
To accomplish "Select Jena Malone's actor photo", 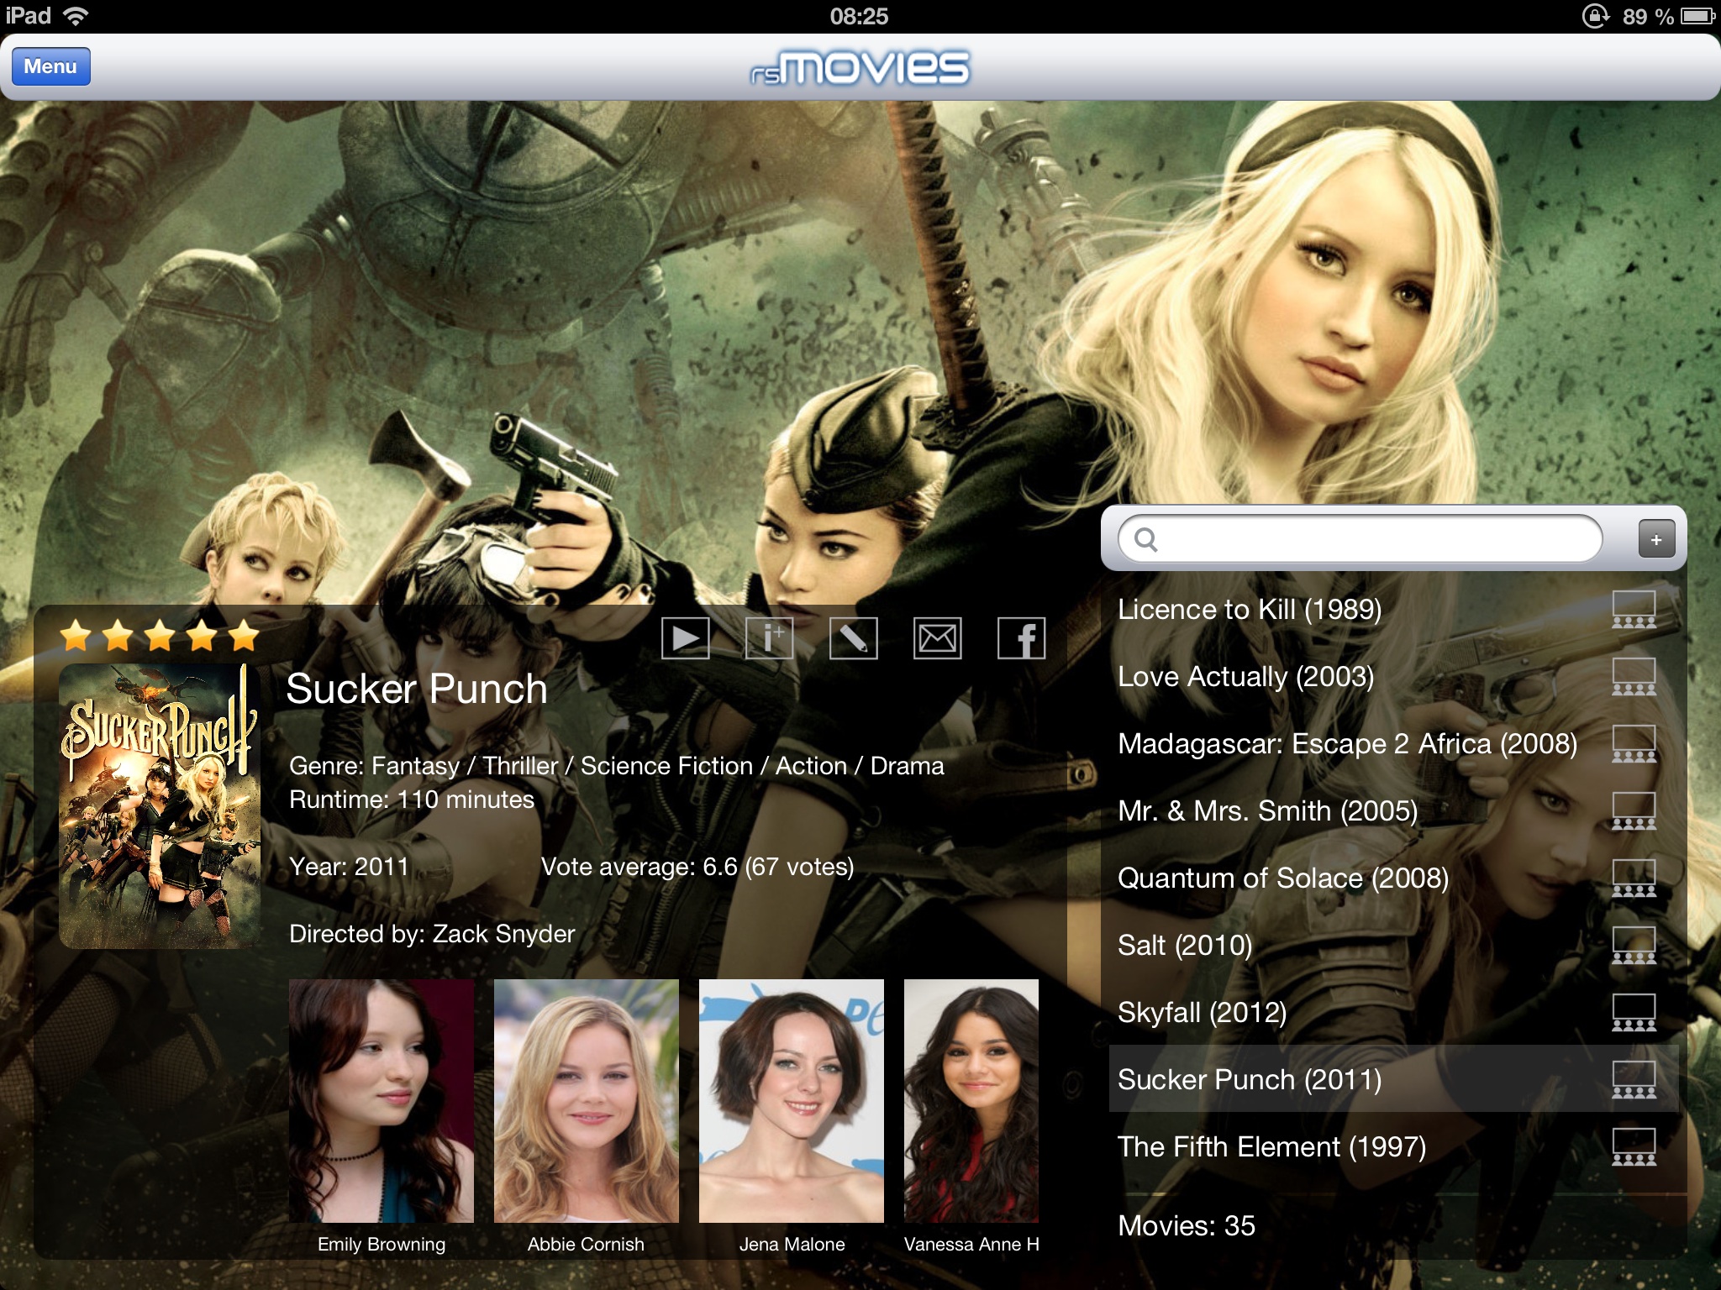I will coord(792,1100).
